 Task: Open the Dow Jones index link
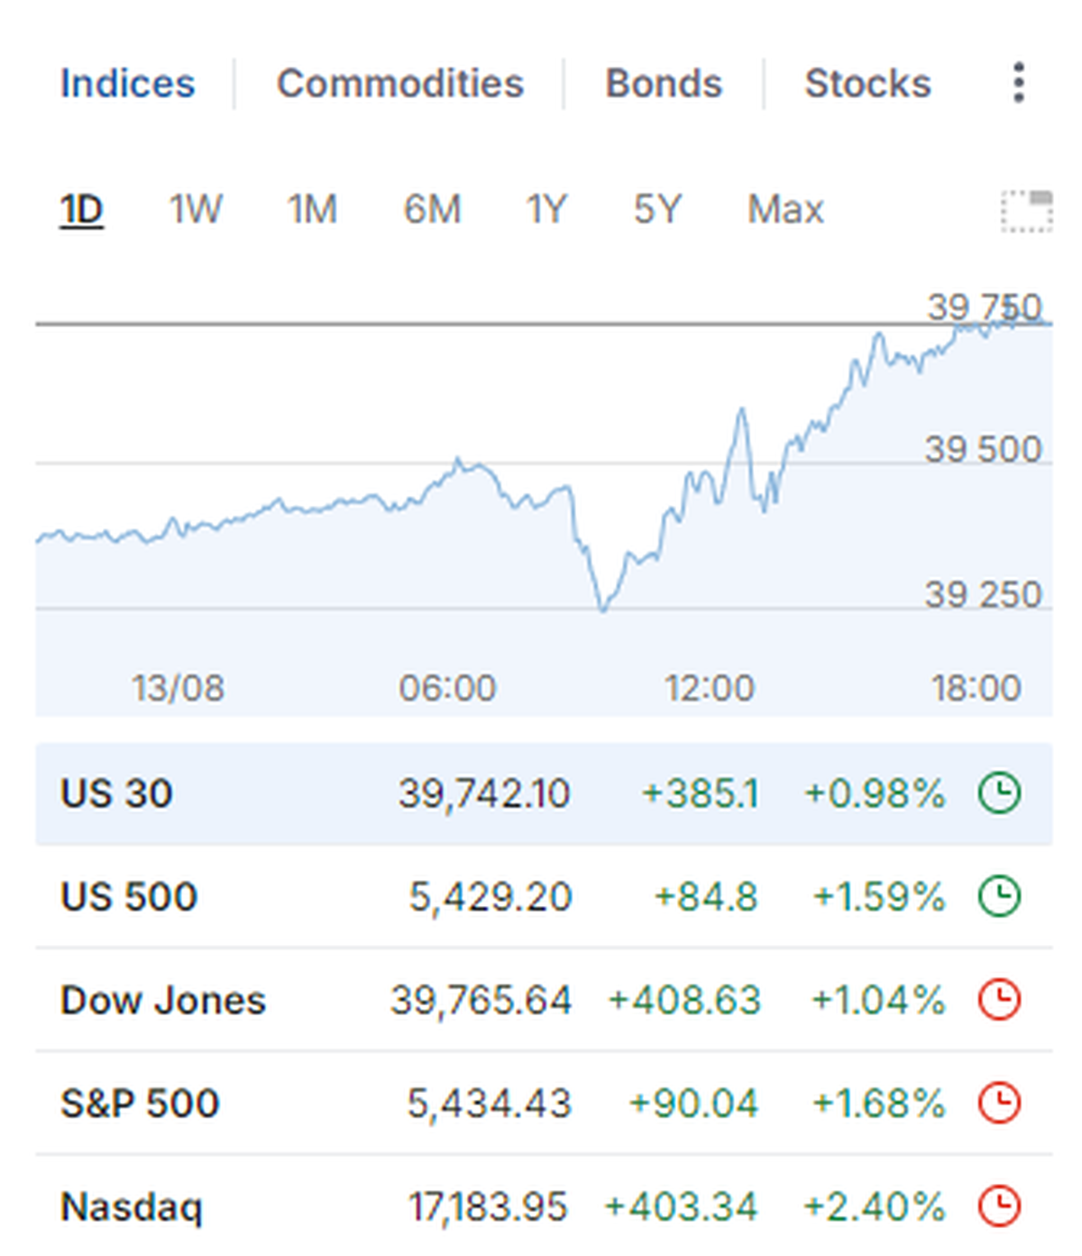(163, 1000)
